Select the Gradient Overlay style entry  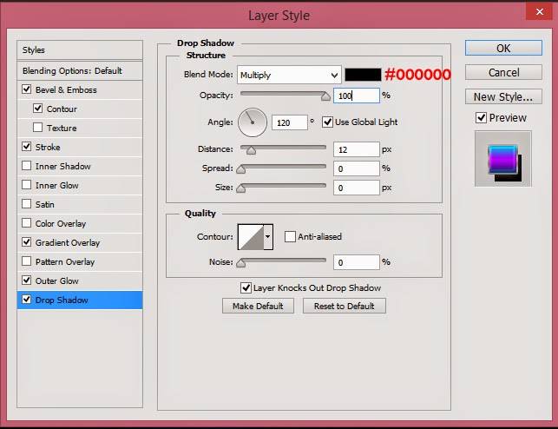tap(68, 242)
